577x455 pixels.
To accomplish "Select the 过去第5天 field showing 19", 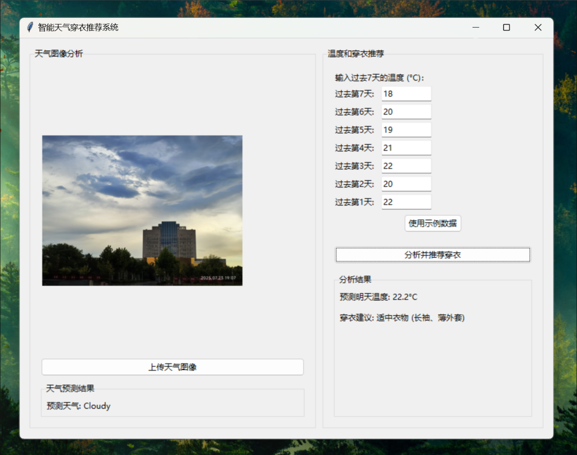I will click(x=406, y=130).
